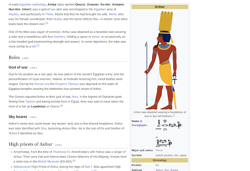Viewport: 250px width, 171px height.
Task: Open the Thinis link in intro paragraph
Action: pos(49,14)
